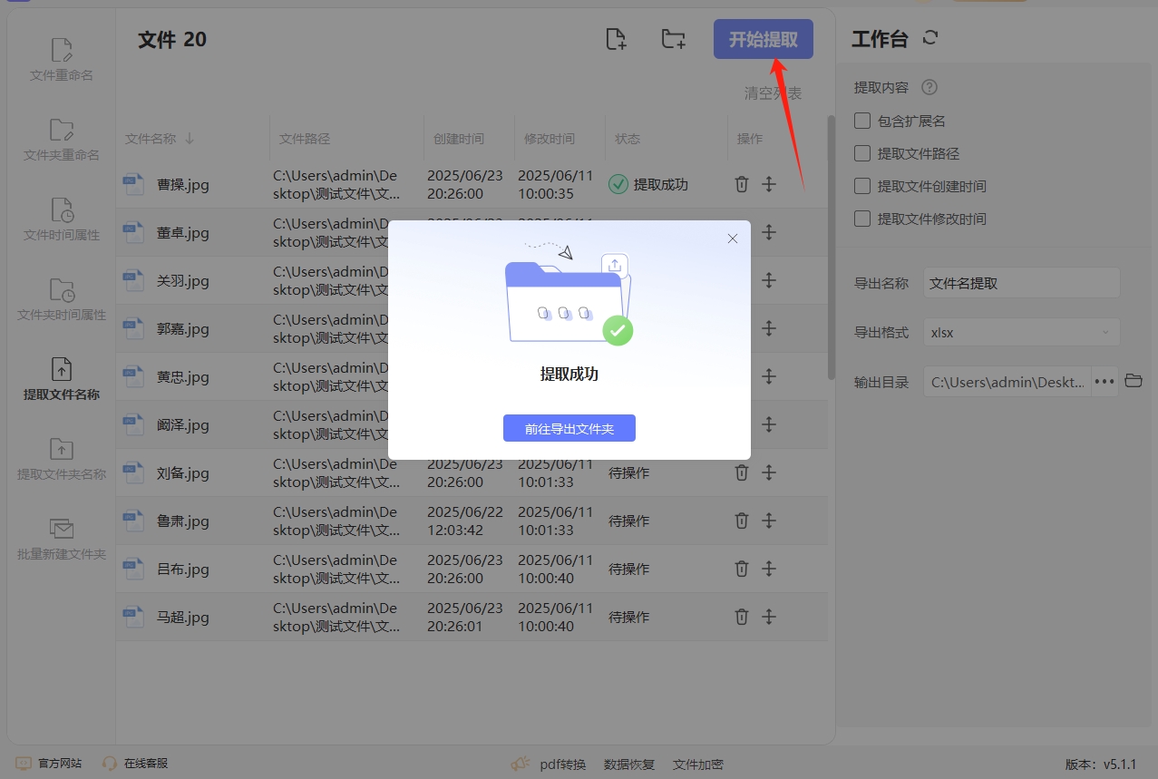Viewport: 1158px width, 779px height.
Task: Click the 导出名称 input field
Action: pyautogui.click(x=1022, y=283)
